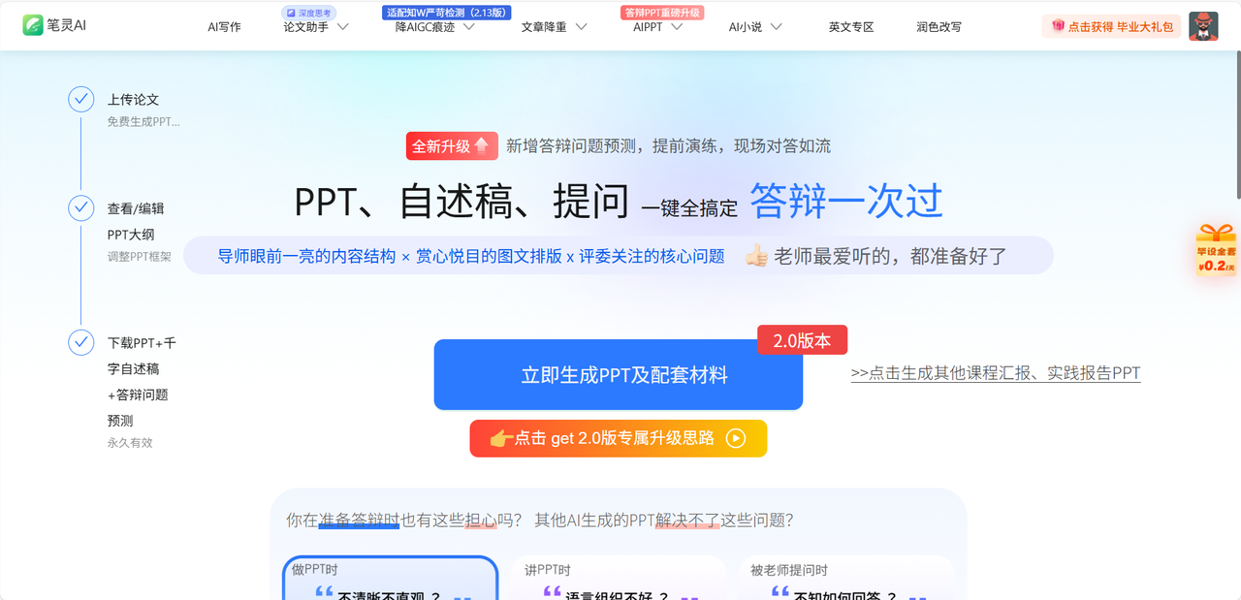Viewport: 1241px width, 600px height.
Task: Click the red gift icon beside 毕业大礼包
Action: click(x=1058, y=26)
